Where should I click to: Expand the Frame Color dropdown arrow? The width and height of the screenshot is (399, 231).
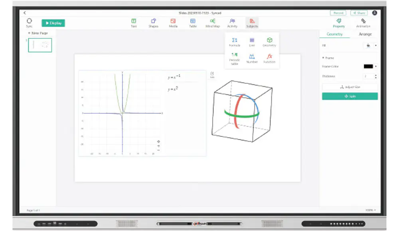pos(376,66)
